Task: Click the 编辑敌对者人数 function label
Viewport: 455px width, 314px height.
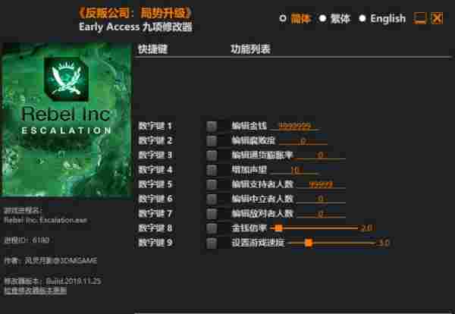Action: tap(262, 214)
